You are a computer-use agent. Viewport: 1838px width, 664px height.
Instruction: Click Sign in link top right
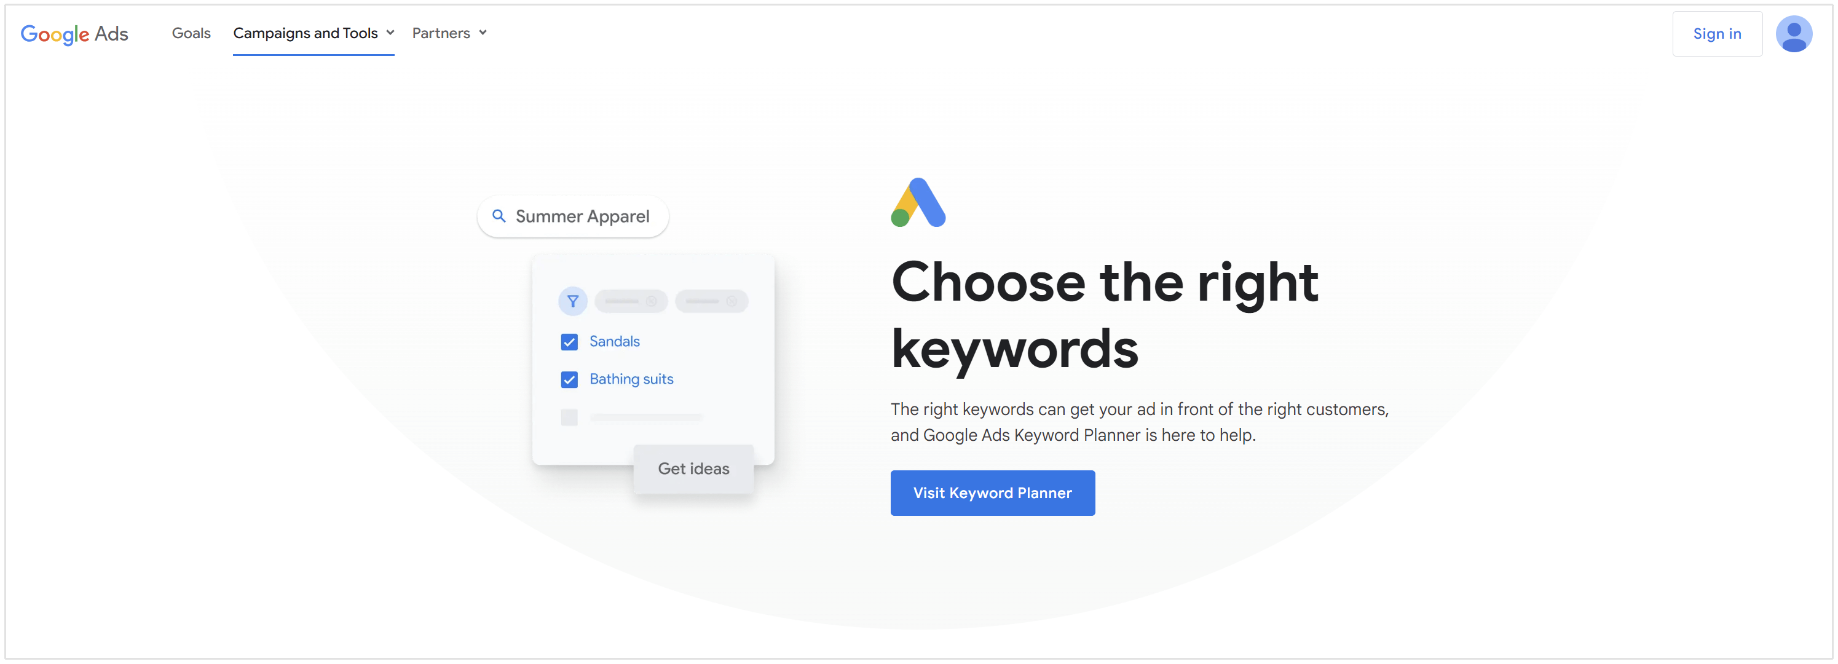[1716, 32]
